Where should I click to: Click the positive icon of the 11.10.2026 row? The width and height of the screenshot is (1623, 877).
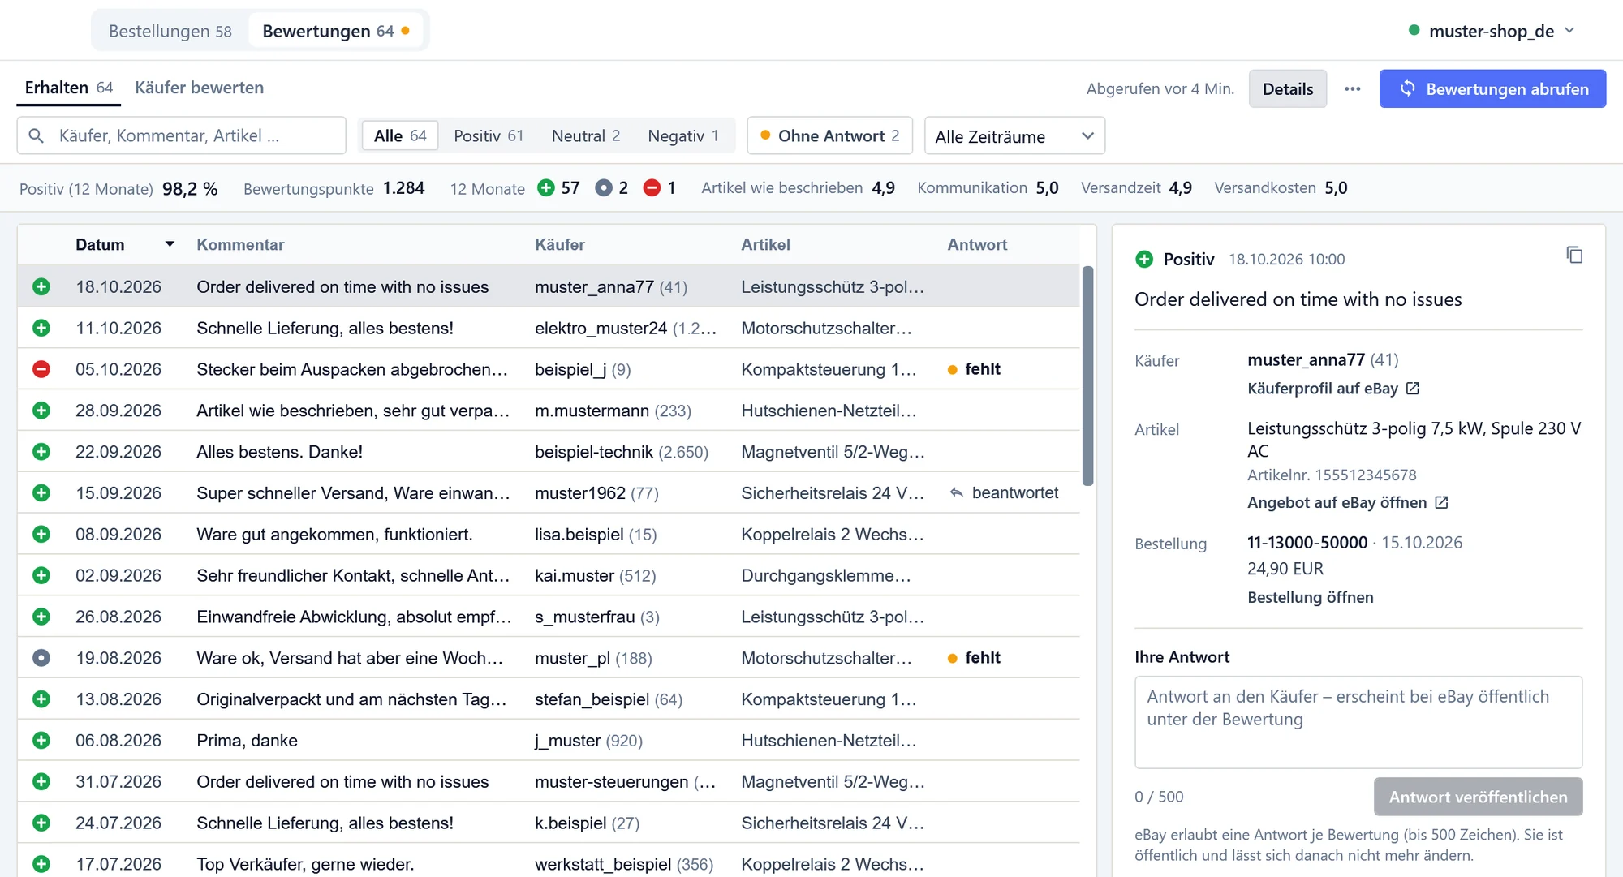41,328
